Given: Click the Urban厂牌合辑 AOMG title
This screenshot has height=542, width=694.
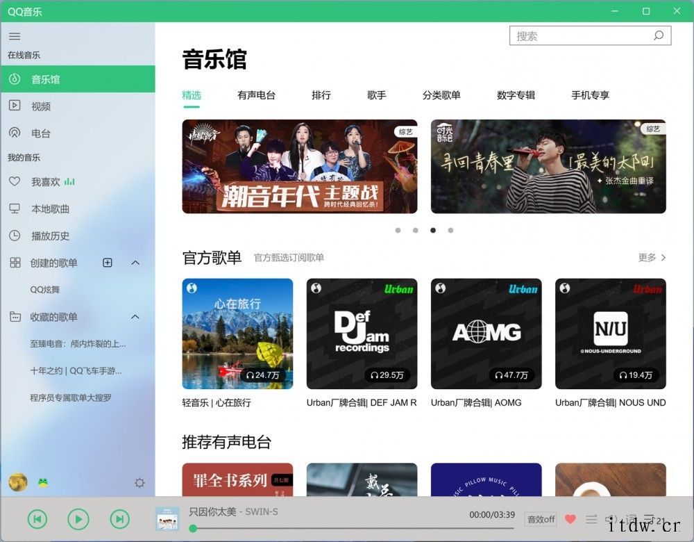Looking at the screenshot, I should 476,402.
